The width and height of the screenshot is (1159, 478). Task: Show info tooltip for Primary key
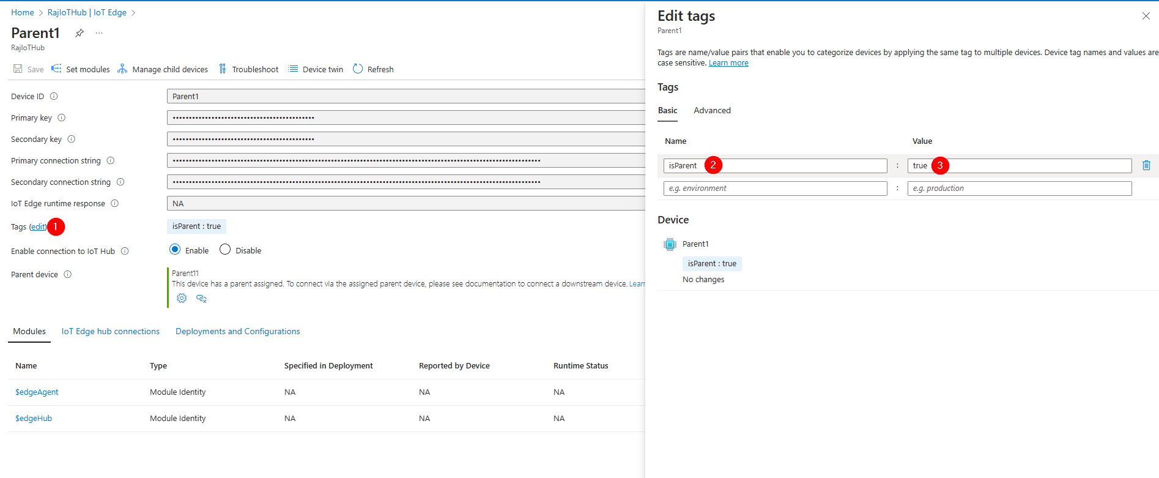[x=61, y=118]
